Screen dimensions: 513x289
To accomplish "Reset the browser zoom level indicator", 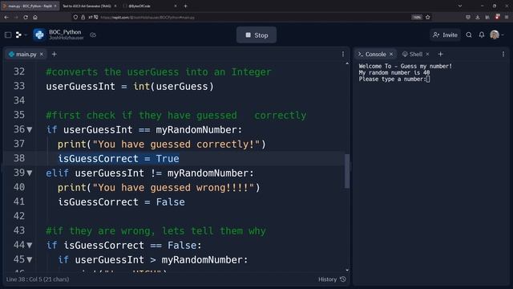I will click(x=417, y=18).
